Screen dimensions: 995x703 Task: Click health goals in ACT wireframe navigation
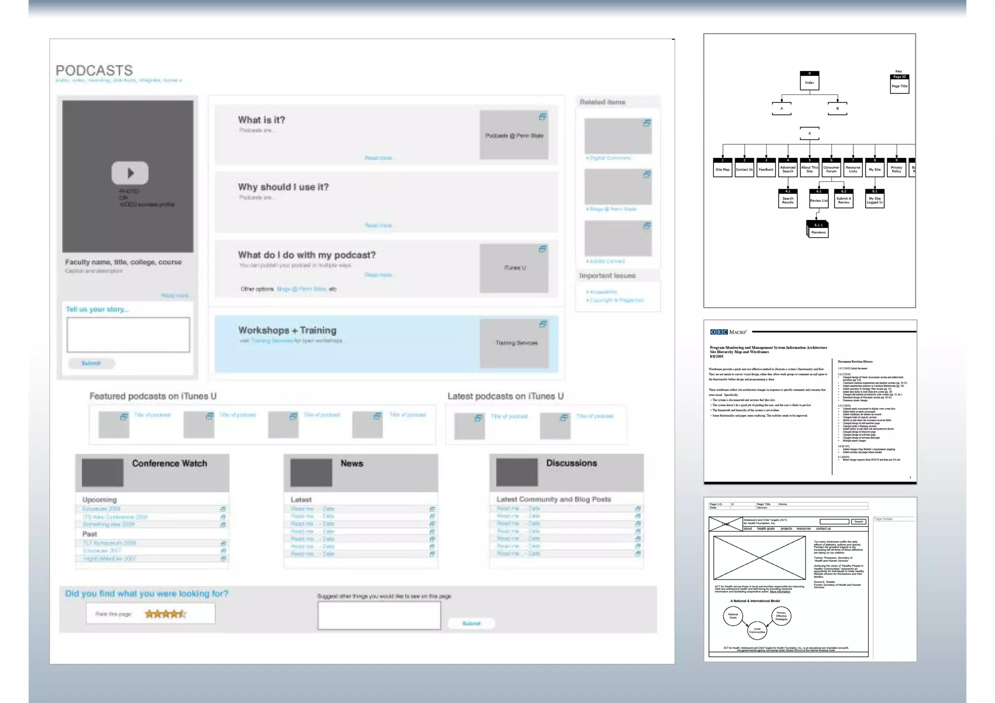766,529
